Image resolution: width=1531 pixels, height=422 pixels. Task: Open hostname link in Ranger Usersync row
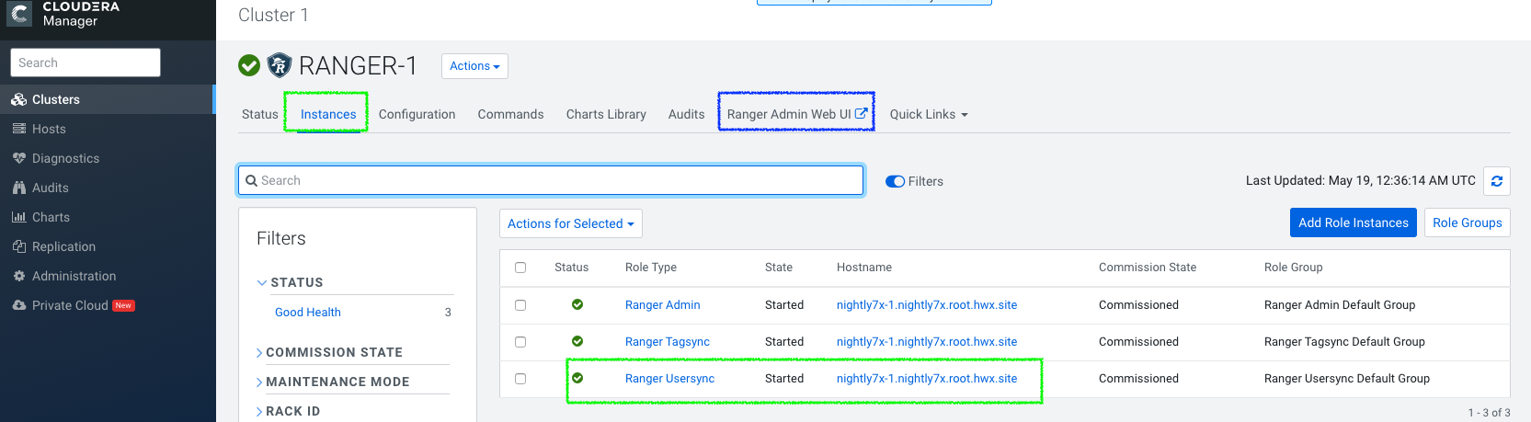point(927,378)
